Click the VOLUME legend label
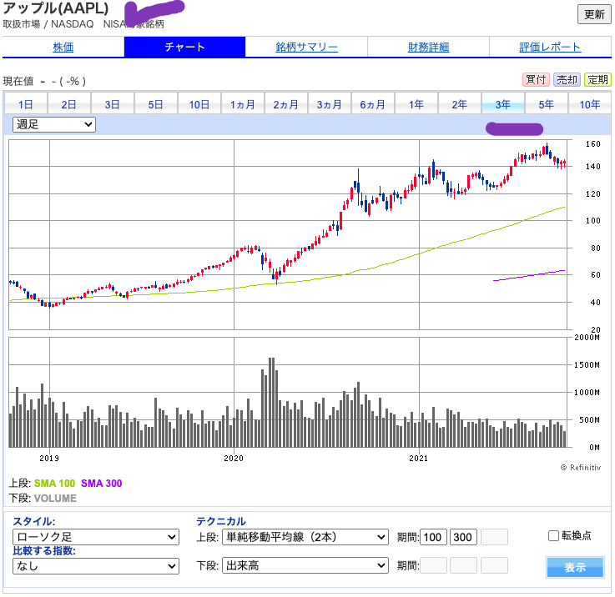 (55, 498)
